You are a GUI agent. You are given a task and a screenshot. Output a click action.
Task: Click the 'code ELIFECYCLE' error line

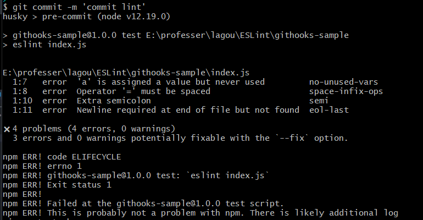coord(62,157)
